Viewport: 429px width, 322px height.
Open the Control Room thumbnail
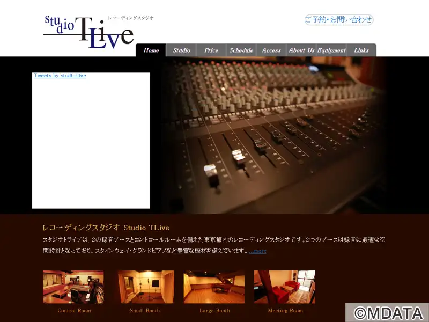pyautogui.click(x=73, y=287)
